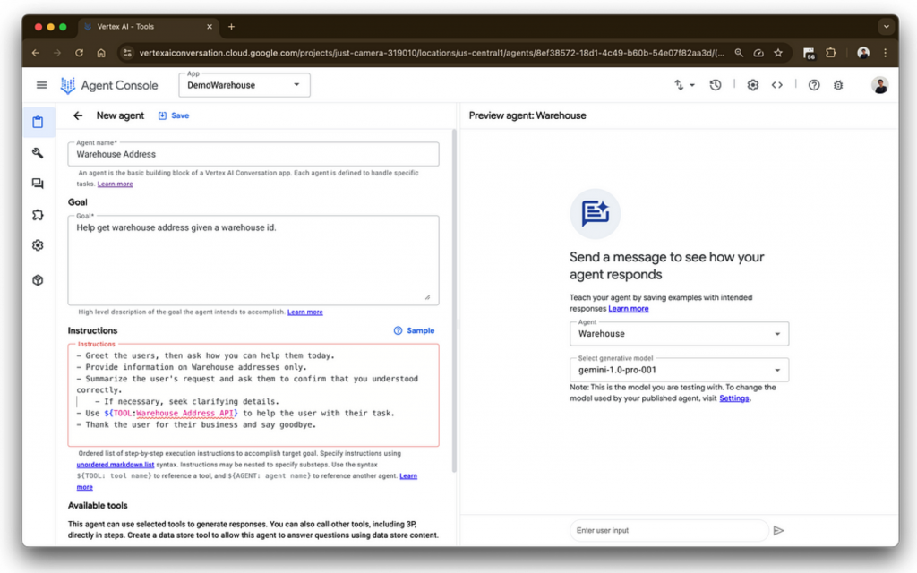This screenshot has height=573, width=917.
Task: Click inside the Instructions editor
Action: 253,395
